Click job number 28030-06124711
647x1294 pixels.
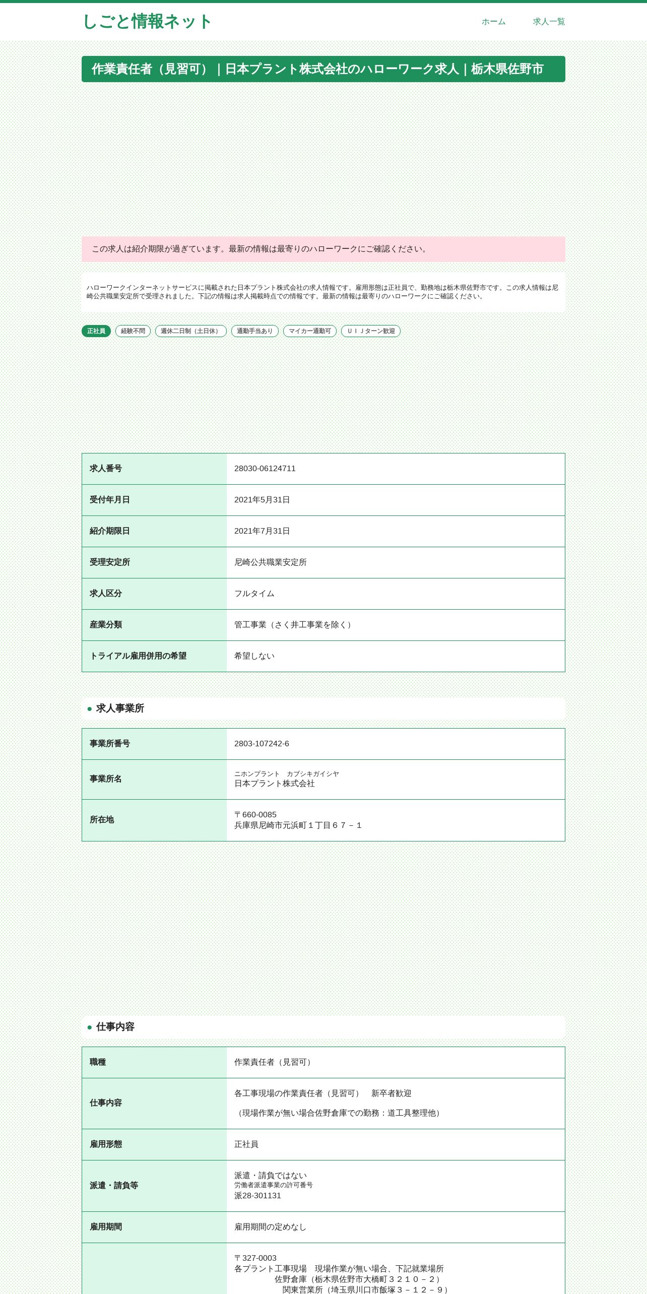(265, 469)
